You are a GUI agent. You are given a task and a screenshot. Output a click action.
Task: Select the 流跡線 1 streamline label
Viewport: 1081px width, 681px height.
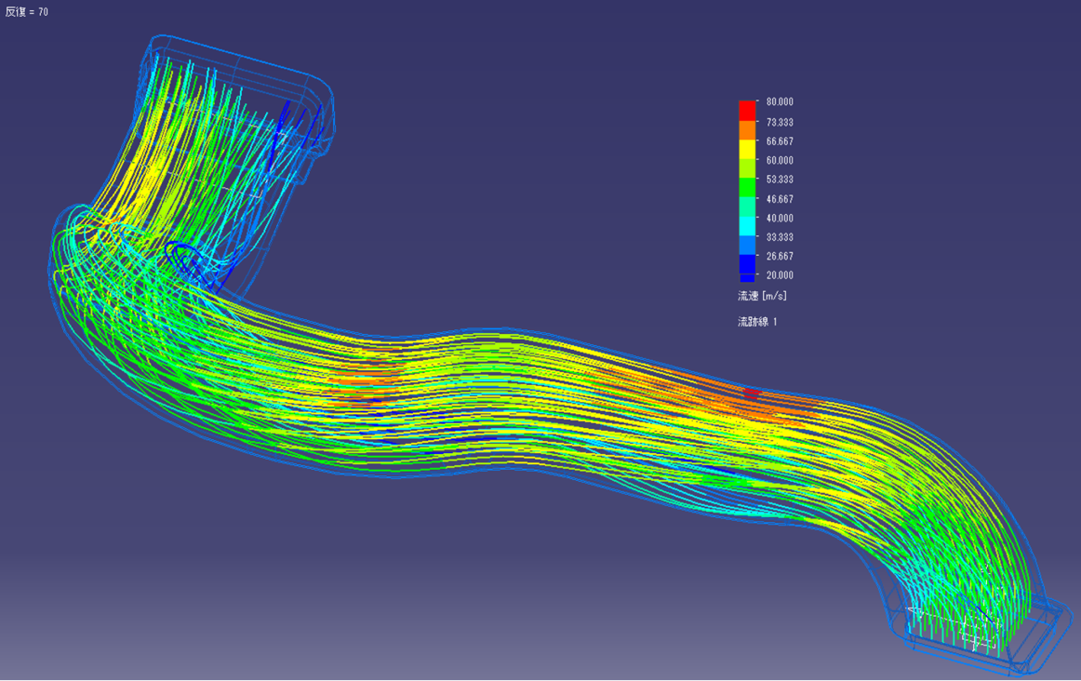(x=757, y=322)
